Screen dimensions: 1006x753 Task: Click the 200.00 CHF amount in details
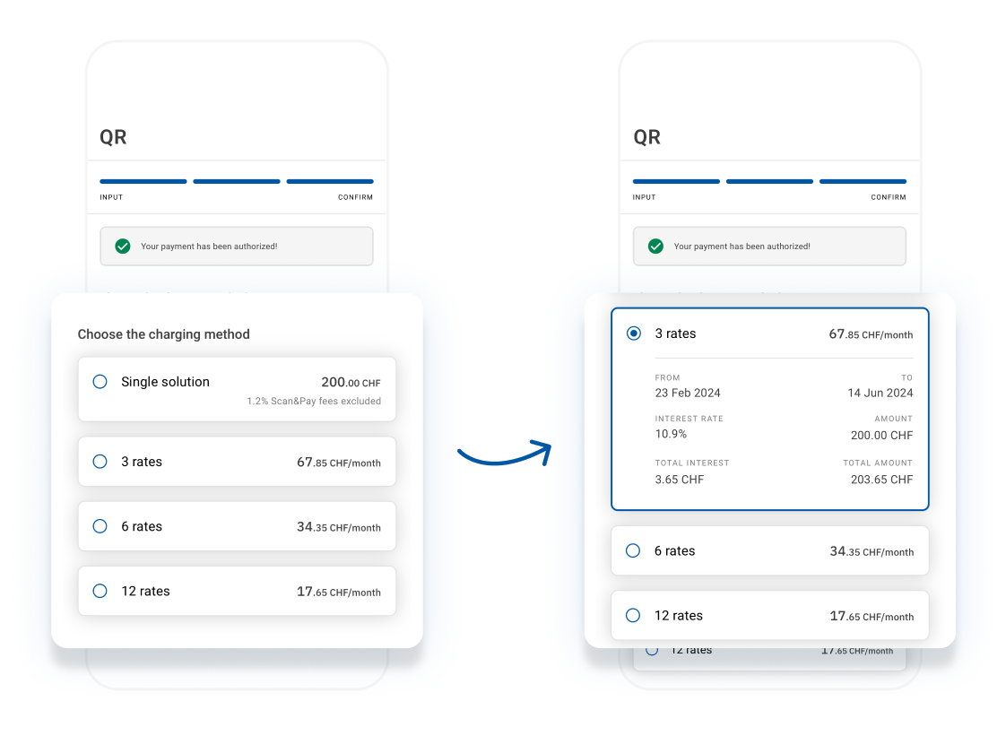point(881,435)
